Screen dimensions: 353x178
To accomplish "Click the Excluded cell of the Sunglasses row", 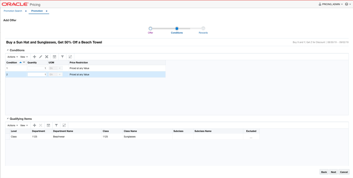I will pos(251,137).
